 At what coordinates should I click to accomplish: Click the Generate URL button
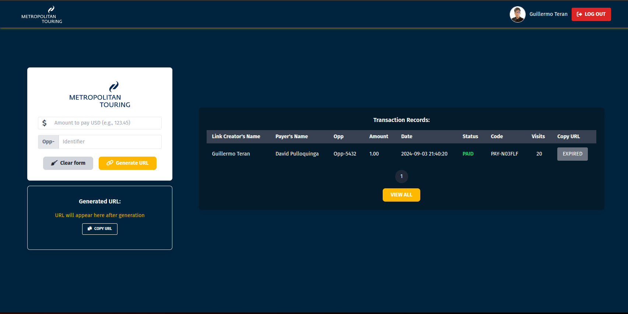[x=127, y=163]
